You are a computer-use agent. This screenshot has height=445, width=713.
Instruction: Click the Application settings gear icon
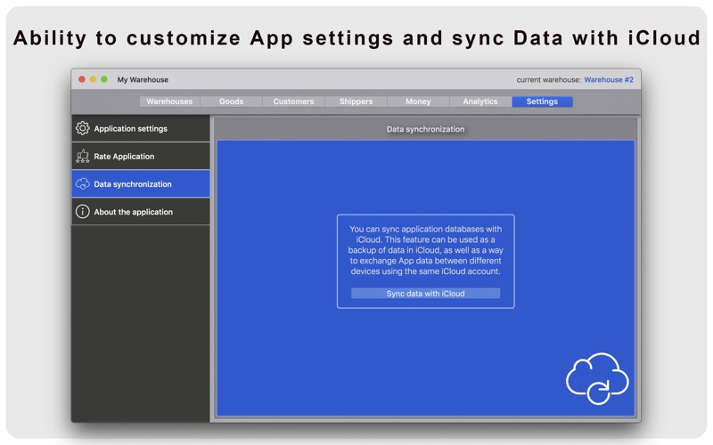[x=82, y=128]
